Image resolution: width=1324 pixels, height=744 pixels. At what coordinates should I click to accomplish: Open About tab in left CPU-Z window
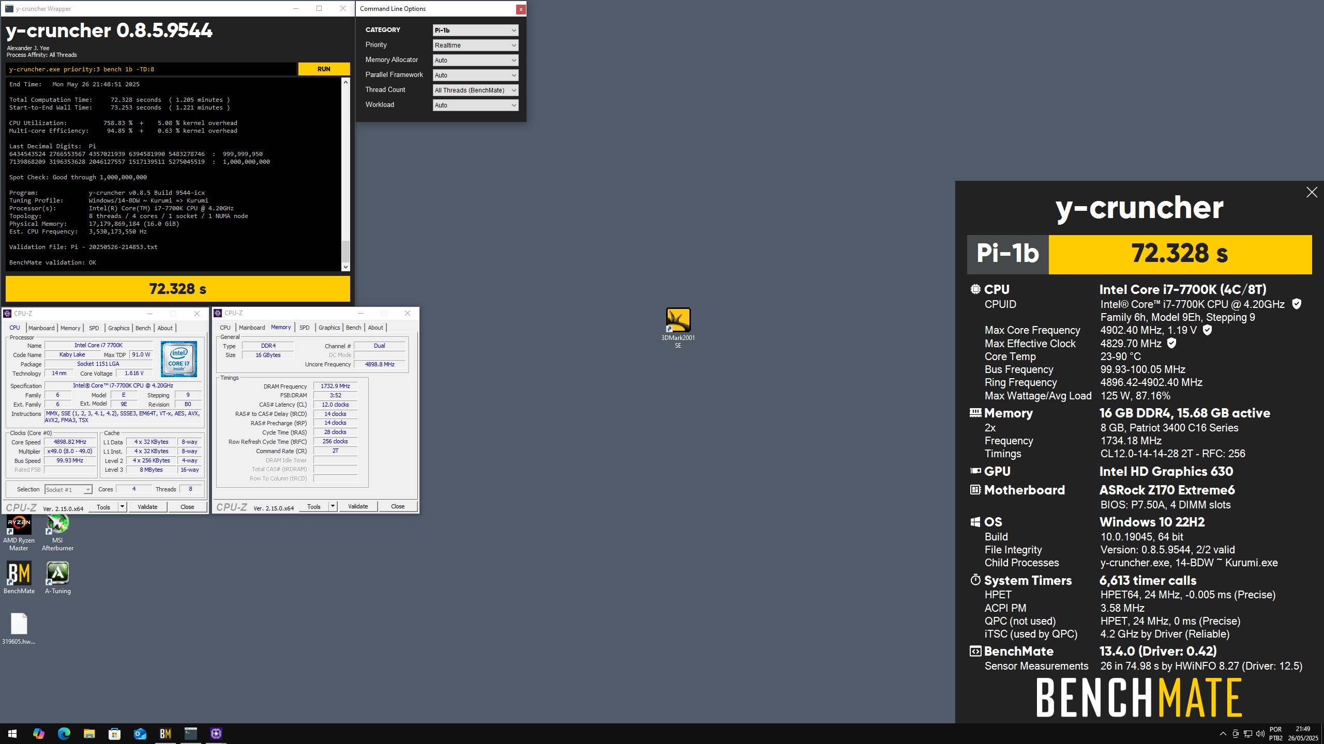(165, 328)
